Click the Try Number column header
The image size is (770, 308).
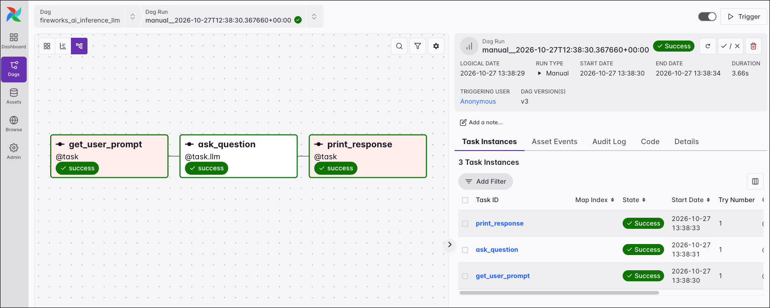tap(736, 200)
